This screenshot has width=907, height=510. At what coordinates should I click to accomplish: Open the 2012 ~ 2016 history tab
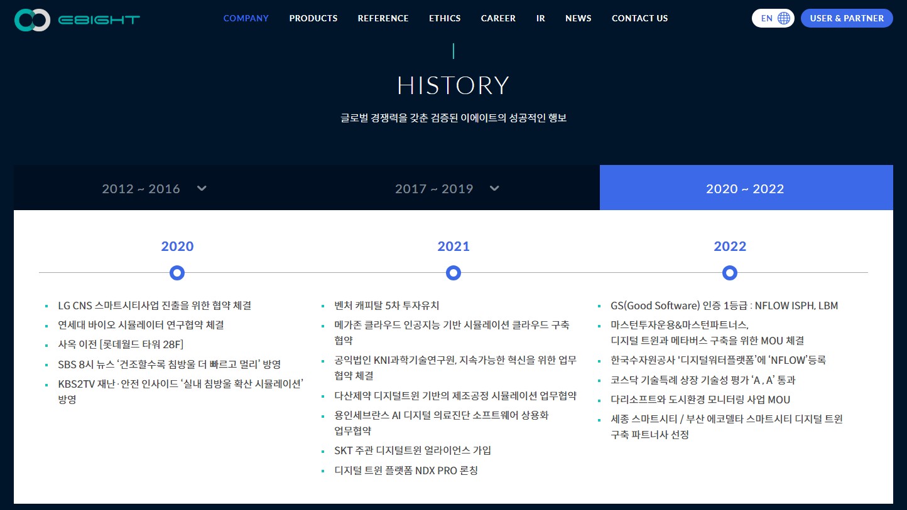[160, 188]
